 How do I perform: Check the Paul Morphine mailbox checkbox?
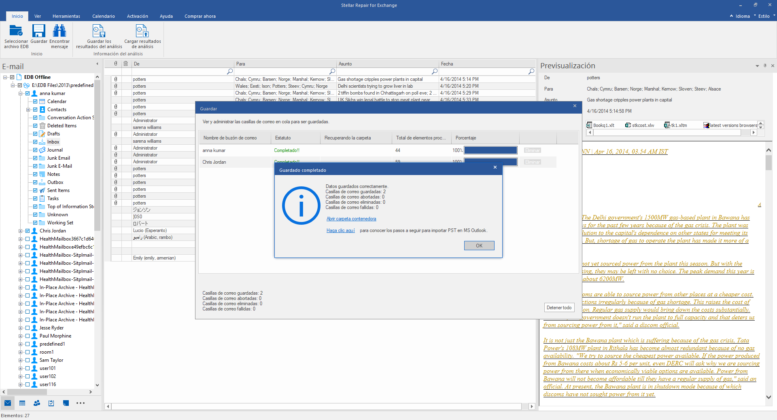(28, 336)
